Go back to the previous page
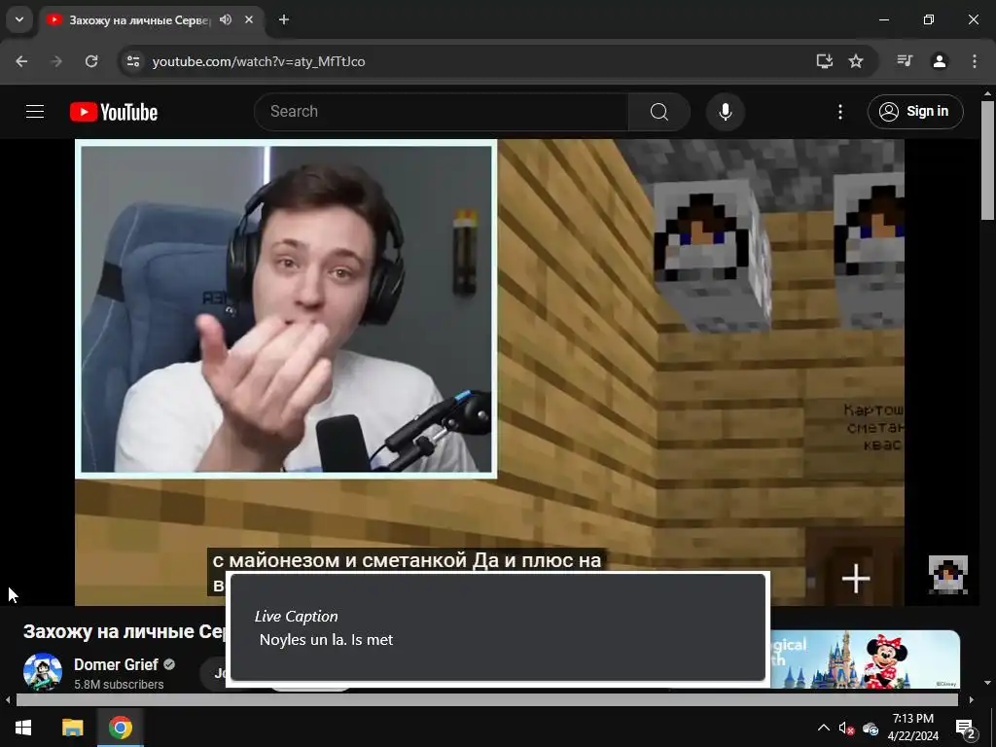 tap(21, 61)
